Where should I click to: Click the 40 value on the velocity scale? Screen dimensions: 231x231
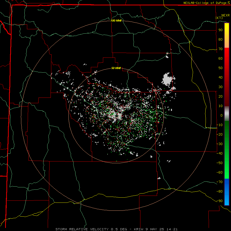pos(220,78)
